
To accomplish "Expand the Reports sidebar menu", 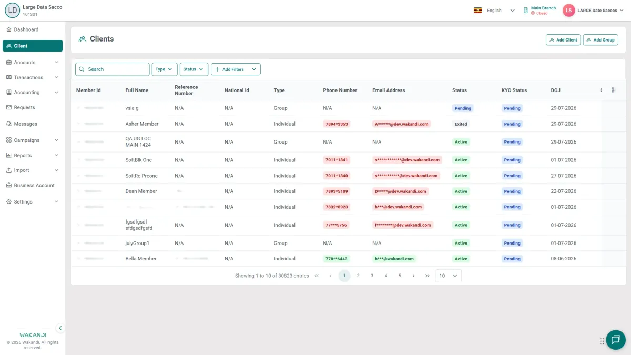I will [x=33, y=155].
